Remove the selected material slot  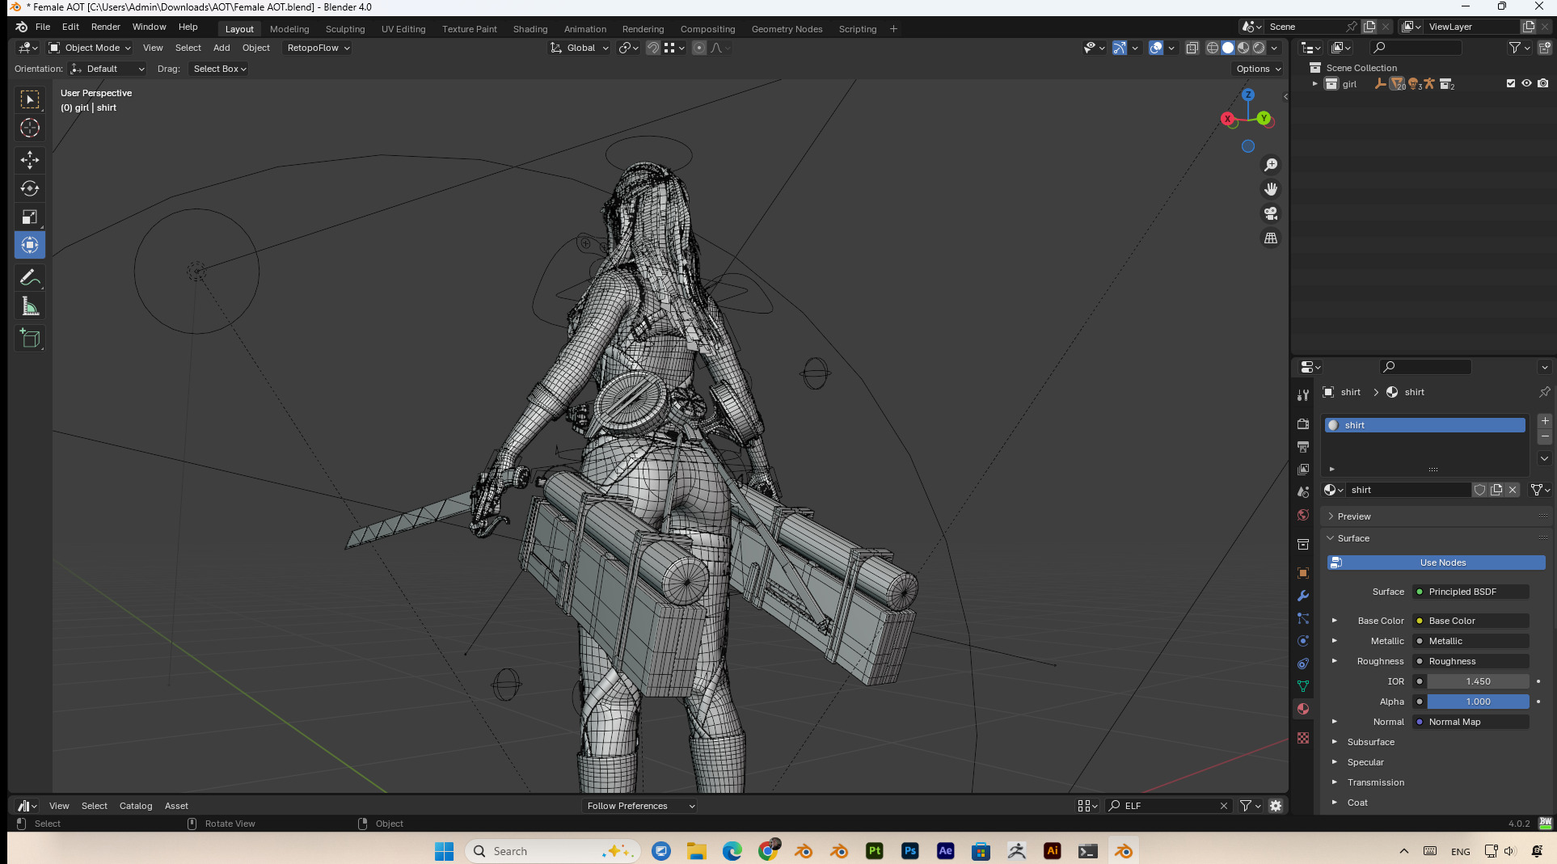1545,436
